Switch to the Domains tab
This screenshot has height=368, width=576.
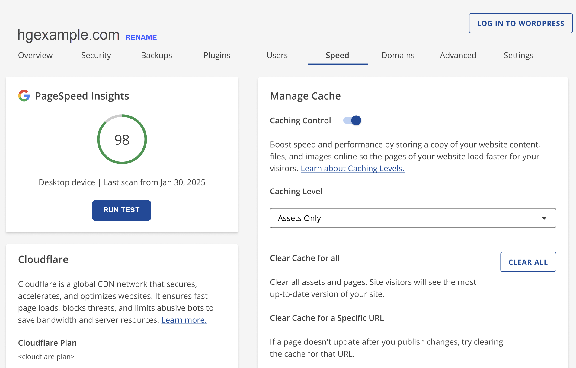(x=398, y=55)
